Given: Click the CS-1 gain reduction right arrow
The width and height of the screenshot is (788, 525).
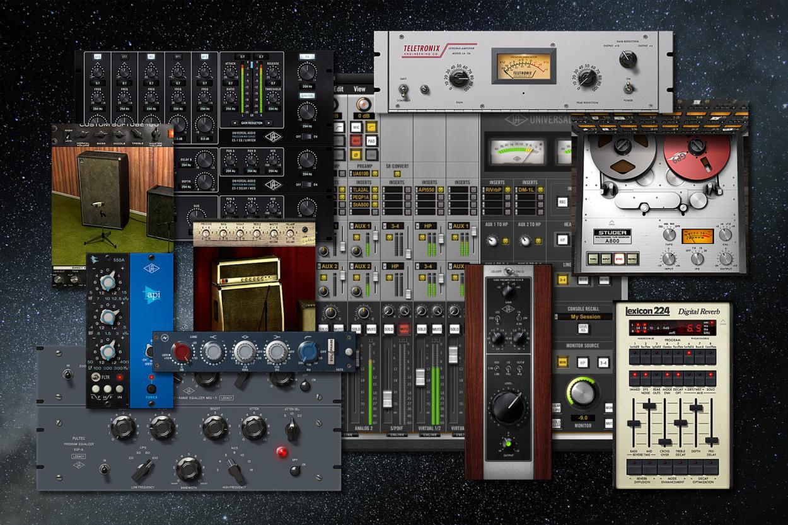Looking at the screenshot, I should pyautogui.click(x=269, y=122).
